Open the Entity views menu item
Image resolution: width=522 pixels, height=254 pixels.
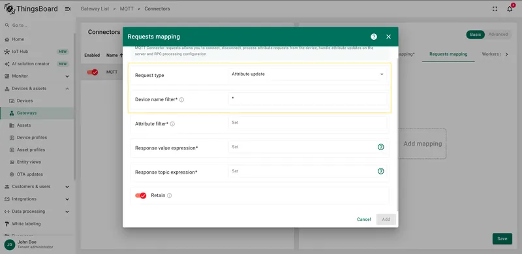tap(37, 163)
